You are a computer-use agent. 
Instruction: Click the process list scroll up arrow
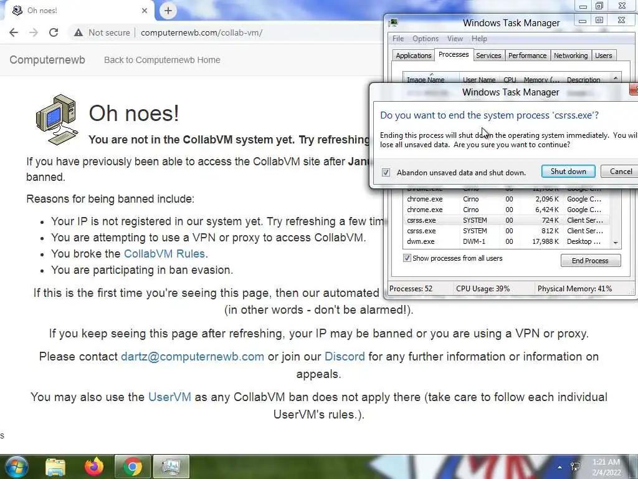616,78
